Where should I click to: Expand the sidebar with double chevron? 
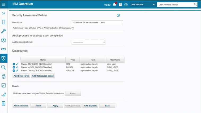pos(4,13)
